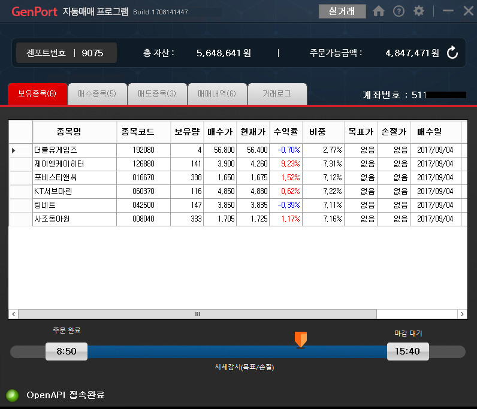Viewport: 477px width, 409px height.
Task: Refresh account balance with circular arrow
Action: click(452, 53)
